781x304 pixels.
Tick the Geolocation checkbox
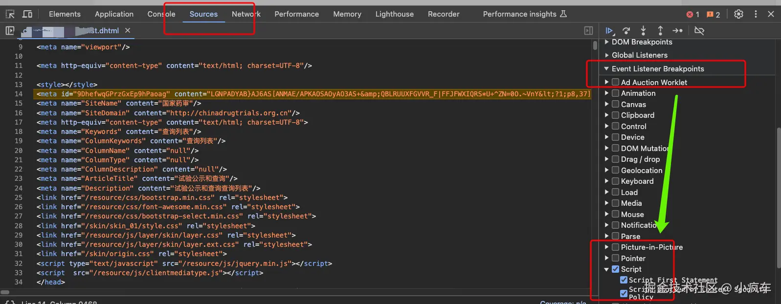[x=616, y=170]
